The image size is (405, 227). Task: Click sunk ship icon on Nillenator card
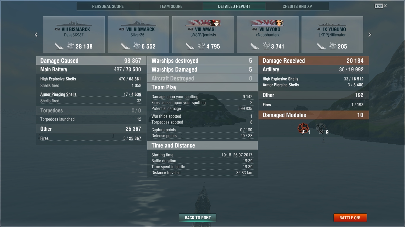tap(321, 46)
